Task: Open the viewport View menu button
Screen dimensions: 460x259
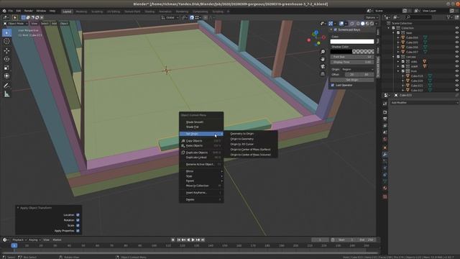Action: [x=34, y=24]
